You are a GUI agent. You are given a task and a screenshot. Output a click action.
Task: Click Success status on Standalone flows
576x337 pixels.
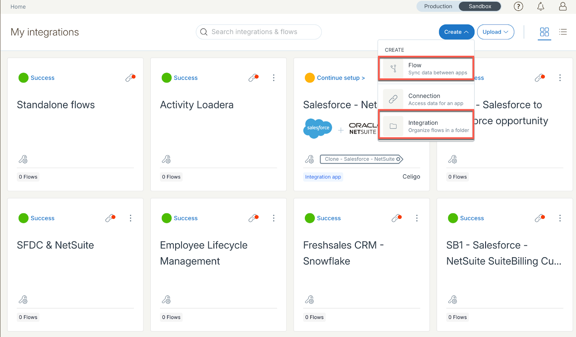coord(42,77)
